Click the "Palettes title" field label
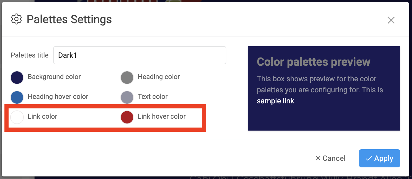412x179 pixels. pos(30,55)
